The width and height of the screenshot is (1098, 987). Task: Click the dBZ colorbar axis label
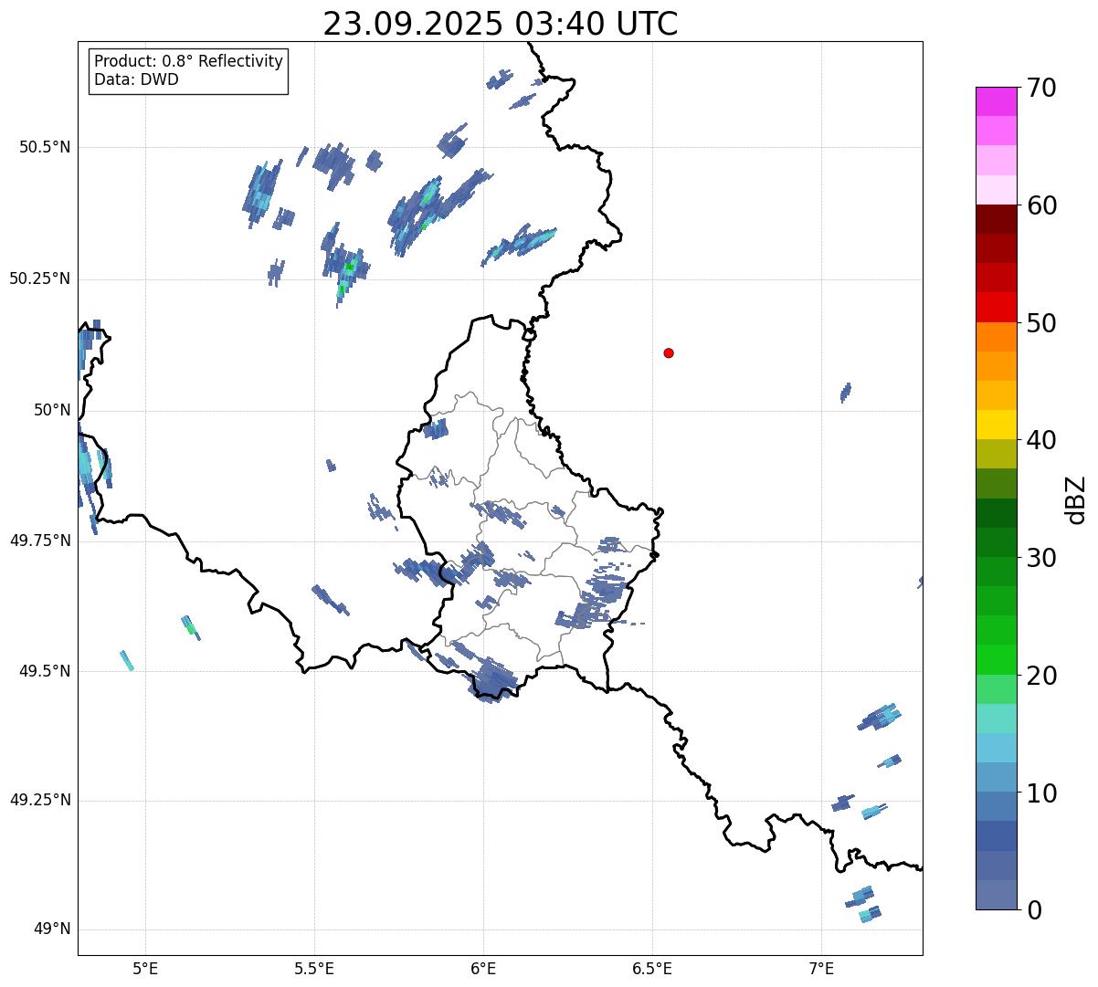click(x=1076, y=499)
